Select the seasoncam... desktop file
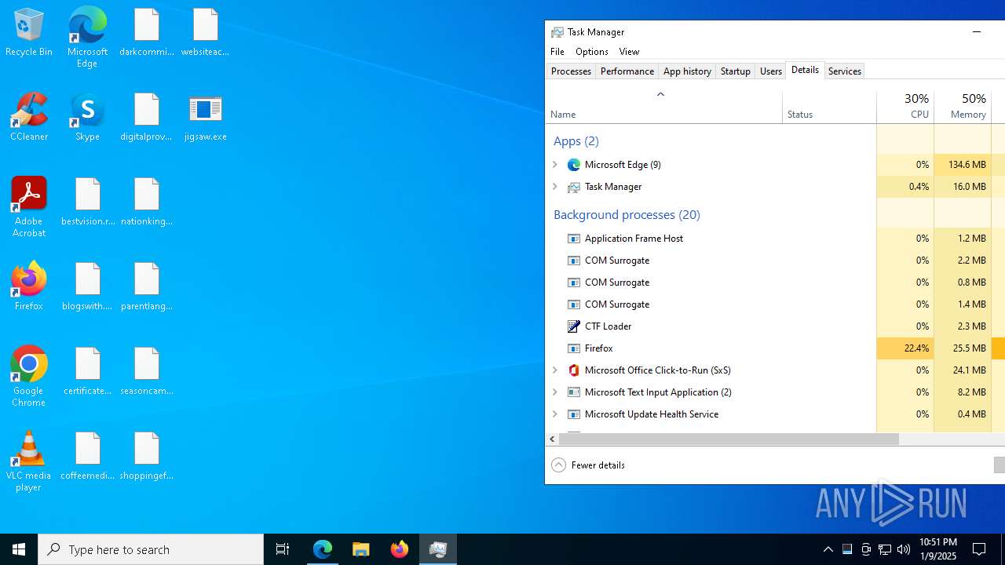The height and width of the screenshot is (565, 1005). tap(147, 371)
